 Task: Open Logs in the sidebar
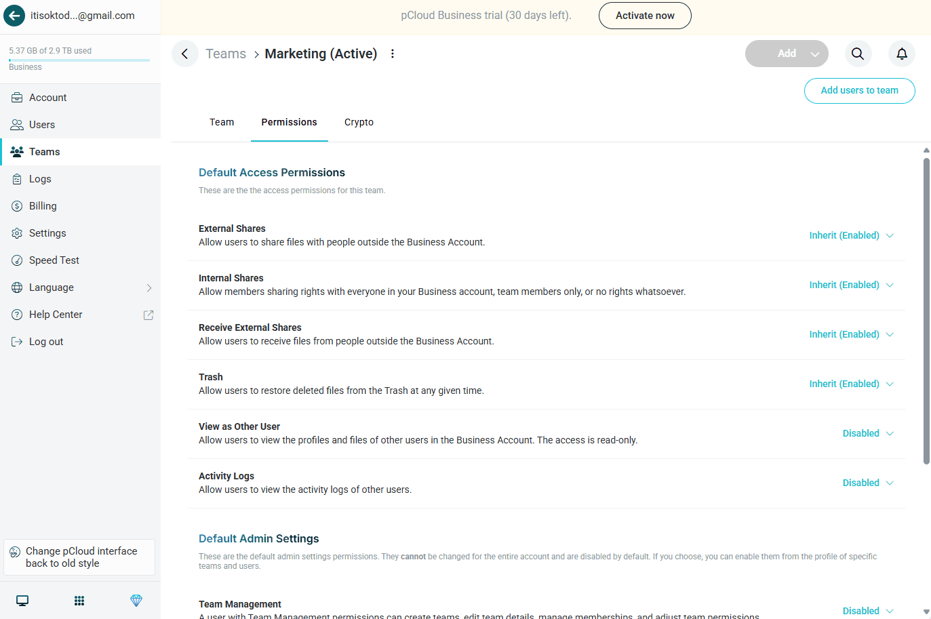80,179
